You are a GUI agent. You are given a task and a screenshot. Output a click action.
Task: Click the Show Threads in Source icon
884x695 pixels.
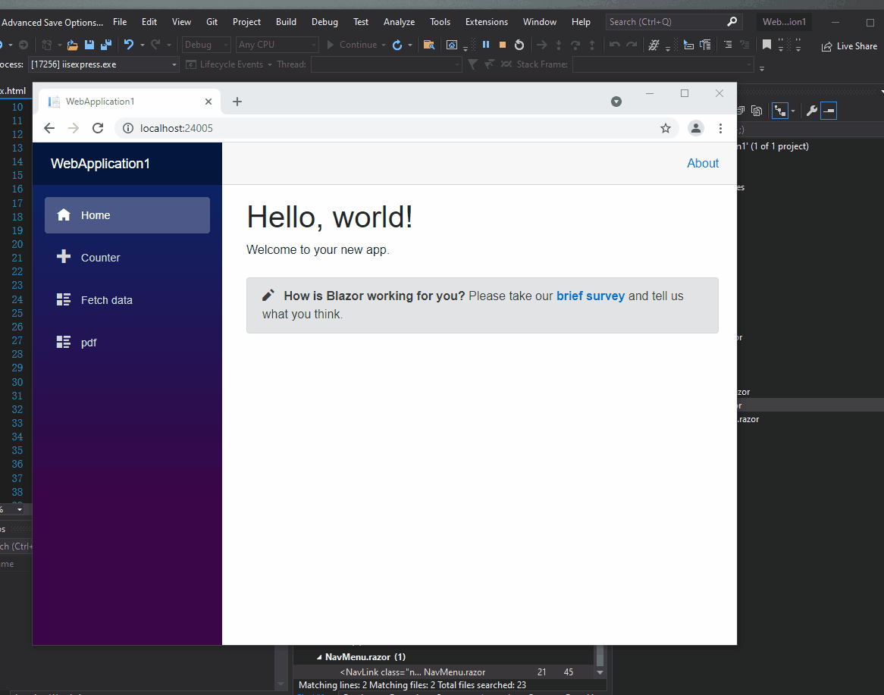[x=705, y=45]
